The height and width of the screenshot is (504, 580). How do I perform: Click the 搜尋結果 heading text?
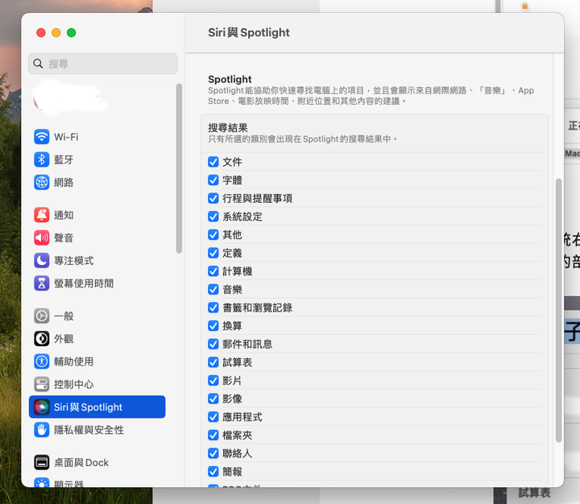228,128
